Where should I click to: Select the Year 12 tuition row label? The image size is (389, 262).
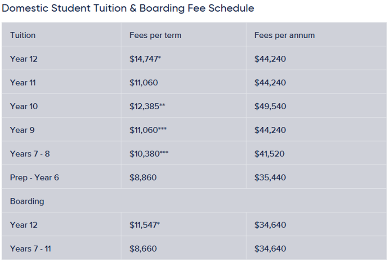coord(23,59)
